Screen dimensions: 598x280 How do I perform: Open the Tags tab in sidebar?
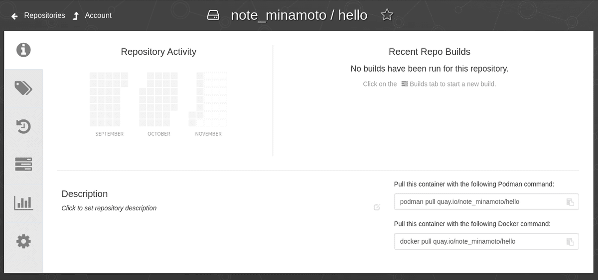point(23,89)
